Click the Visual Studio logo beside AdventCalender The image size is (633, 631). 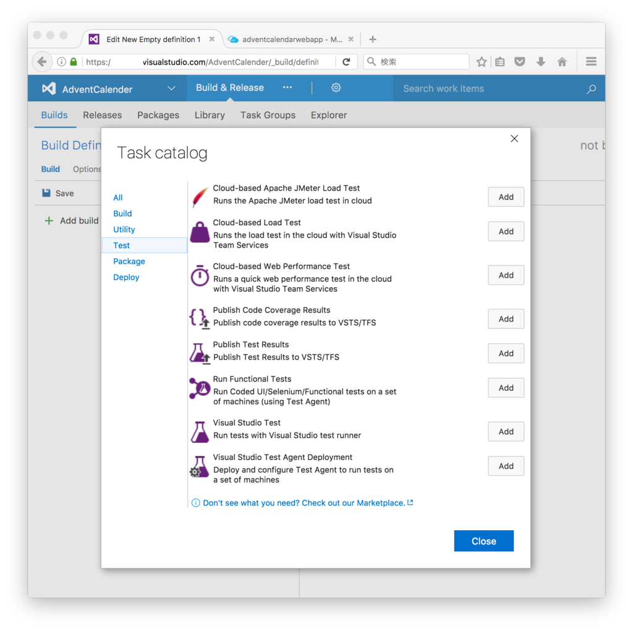click(x=49, y=89)
